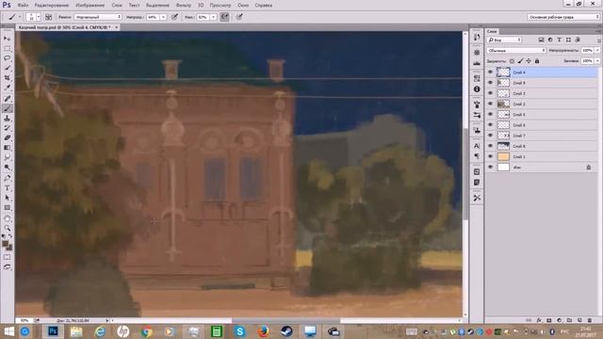The image size is (603, 339).
Task: Select the Rectangular Marquee tool
Action: coord(7,48)
